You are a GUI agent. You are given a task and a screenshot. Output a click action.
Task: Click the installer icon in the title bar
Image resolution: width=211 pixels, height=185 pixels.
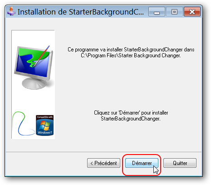(11, 11)
